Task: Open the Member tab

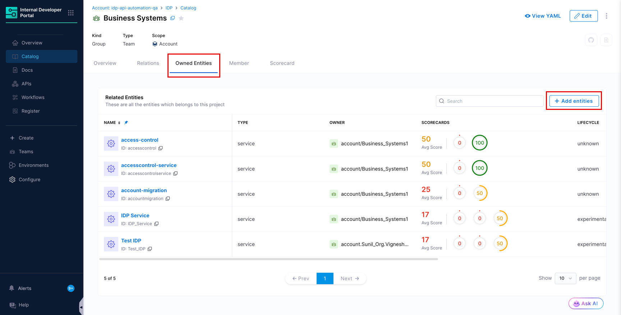Action: point(239,63)
